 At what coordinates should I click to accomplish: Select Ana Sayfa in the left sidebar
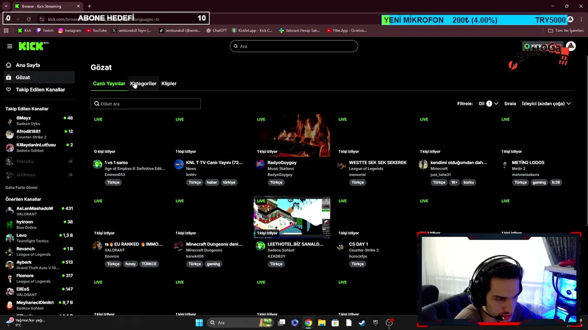[x=39, y=65]
